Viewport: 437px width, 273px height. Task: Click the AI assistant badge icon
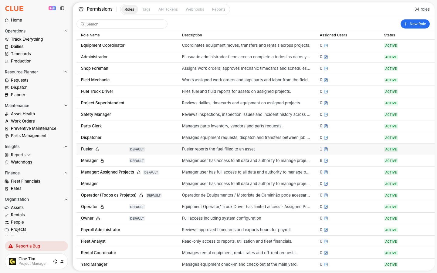click(52, 8)
